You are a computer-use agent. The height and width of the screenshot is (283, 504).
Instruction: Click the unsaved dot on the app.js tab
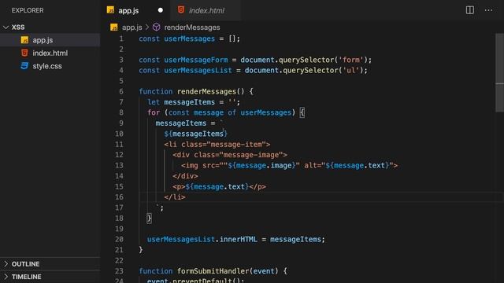(161, 10)
